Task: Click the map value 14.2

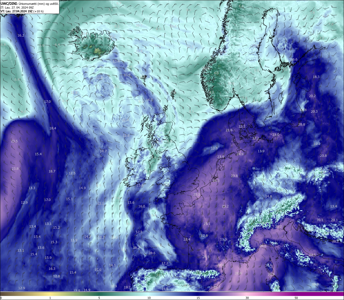Action: (x=88, y=237)
